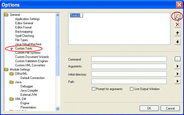The image size is (184, 115).
Task: Select Custom Tools in the tree
Action: 24,48
